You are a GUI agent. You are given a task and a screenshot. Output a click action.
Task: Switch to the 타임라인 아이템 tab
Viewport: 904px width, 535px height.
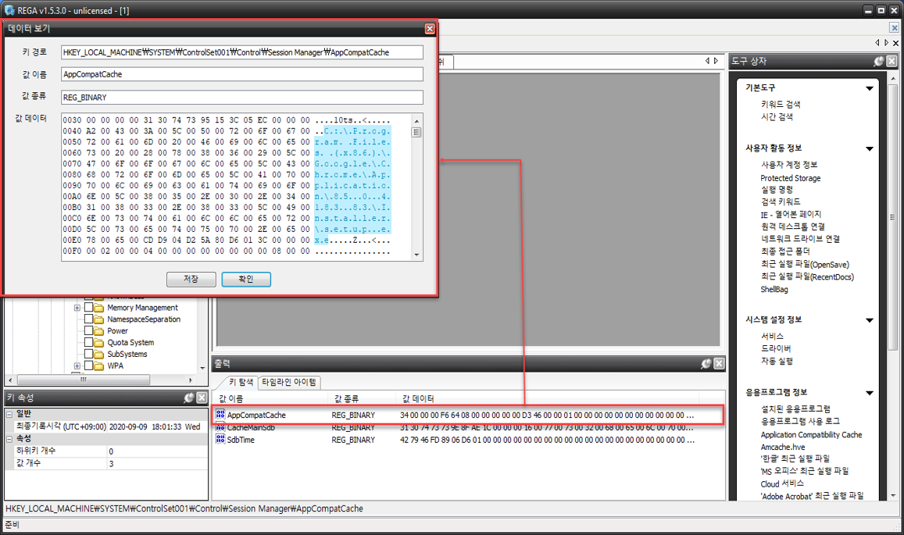click(289, 382)
